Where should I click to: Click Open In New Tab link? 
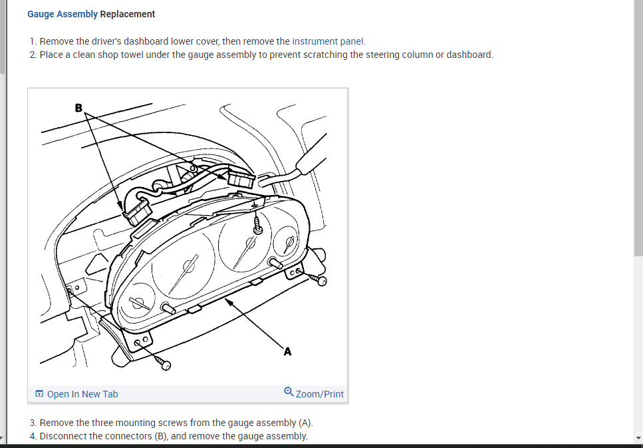pos(82,394)
